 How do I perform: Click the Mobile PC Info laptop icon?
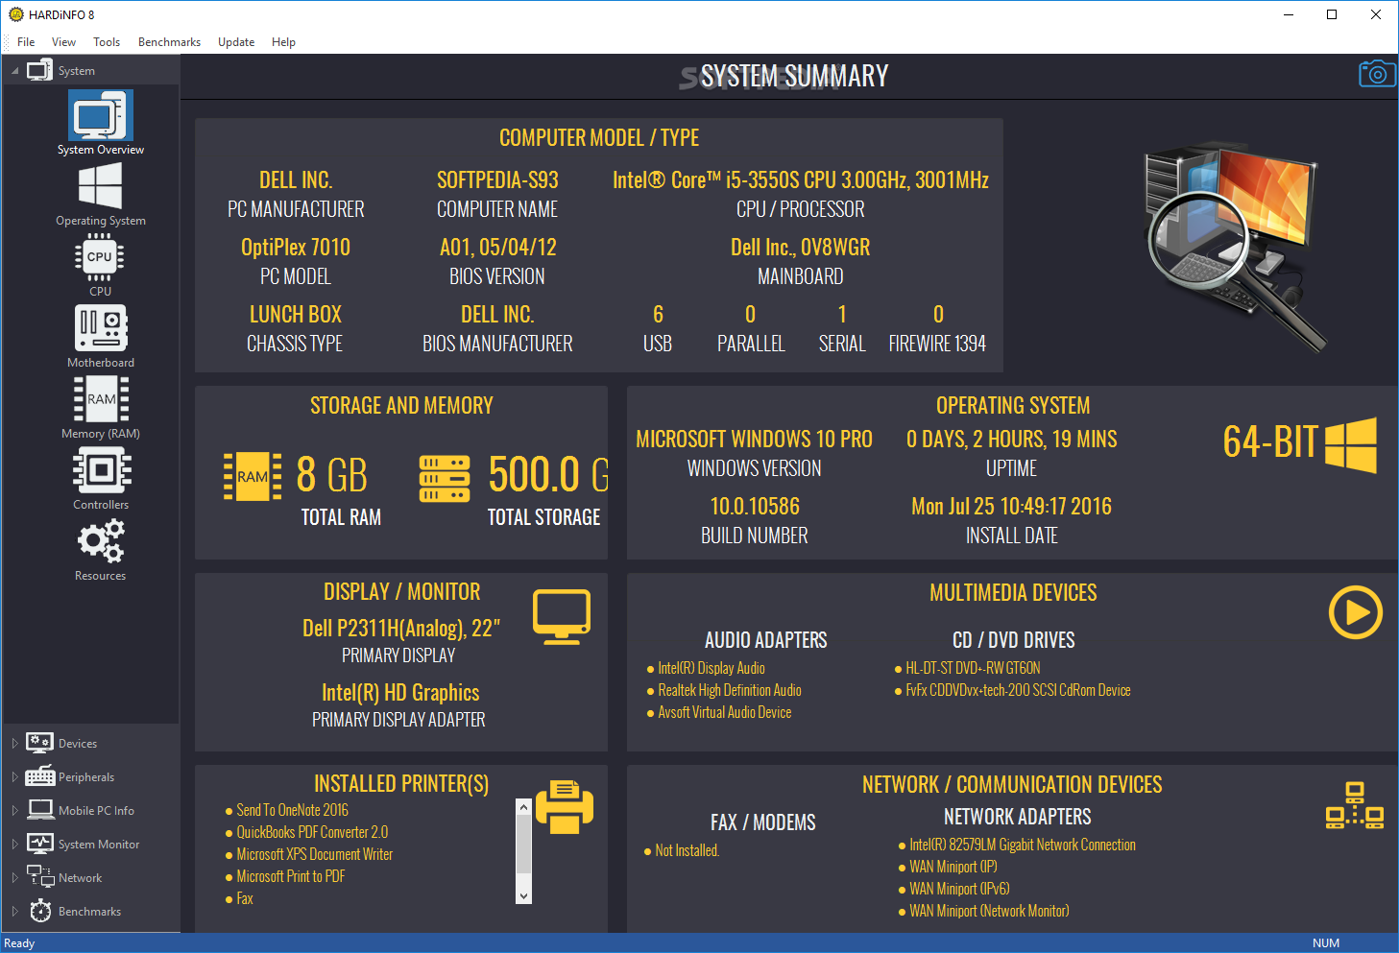[x=40, y=810]
